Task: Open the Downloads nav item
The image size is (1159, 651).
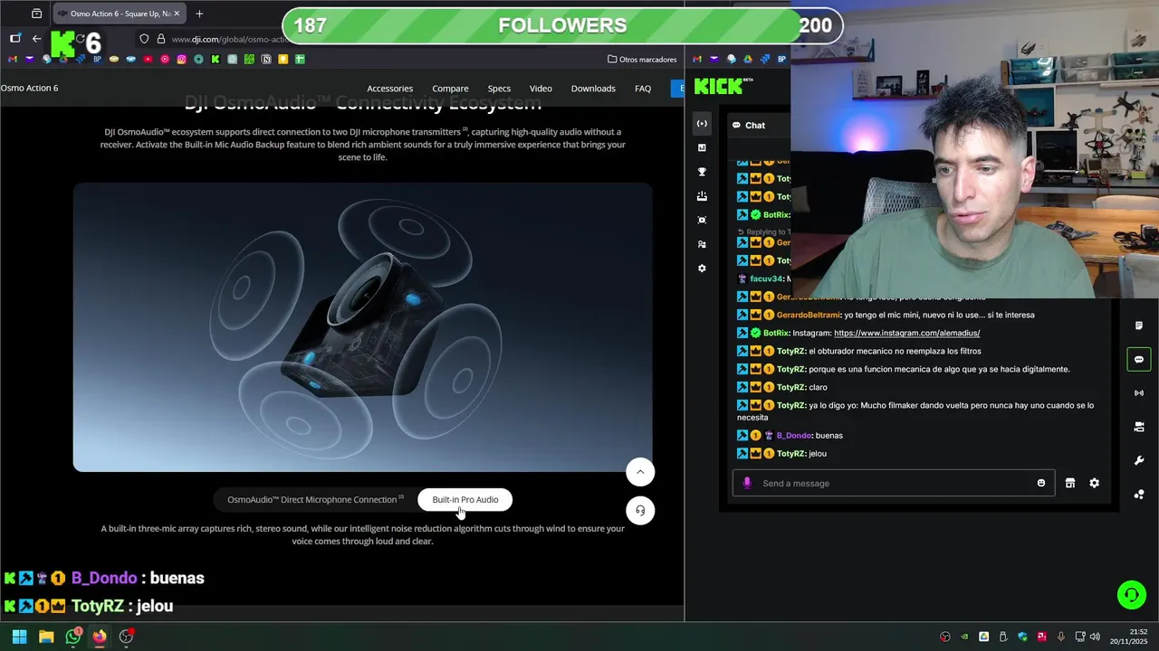Action: coord(593,89)
